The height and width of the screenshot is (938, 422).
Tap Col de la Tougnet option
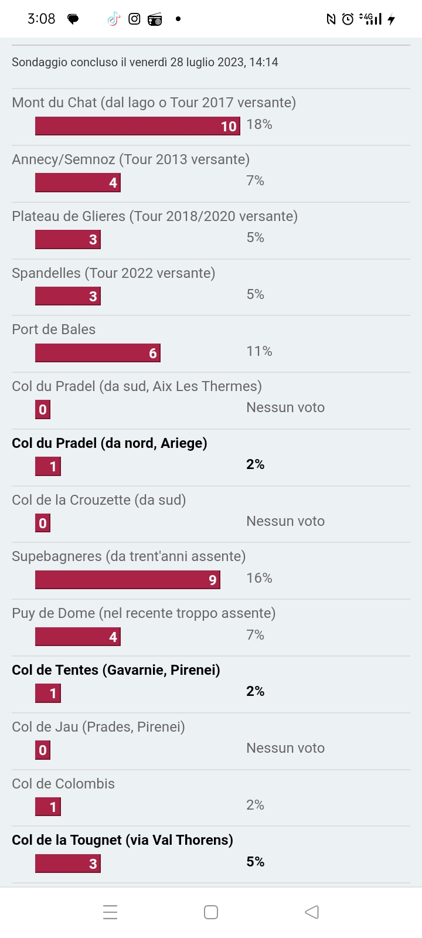coord(122,840)
